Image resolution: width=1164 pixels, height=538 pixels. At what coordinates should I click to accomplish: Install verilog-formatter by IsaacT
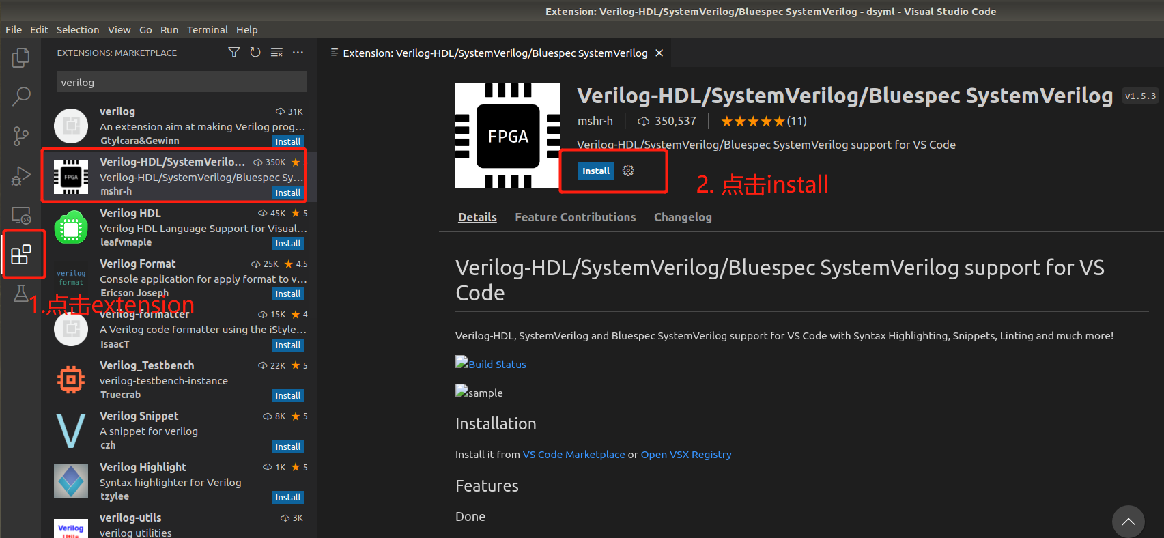pos(287,345)
